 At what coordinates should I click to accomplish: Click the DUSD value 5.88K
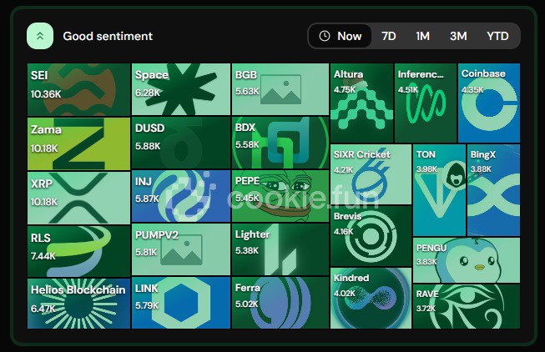[x=148, y=146]
